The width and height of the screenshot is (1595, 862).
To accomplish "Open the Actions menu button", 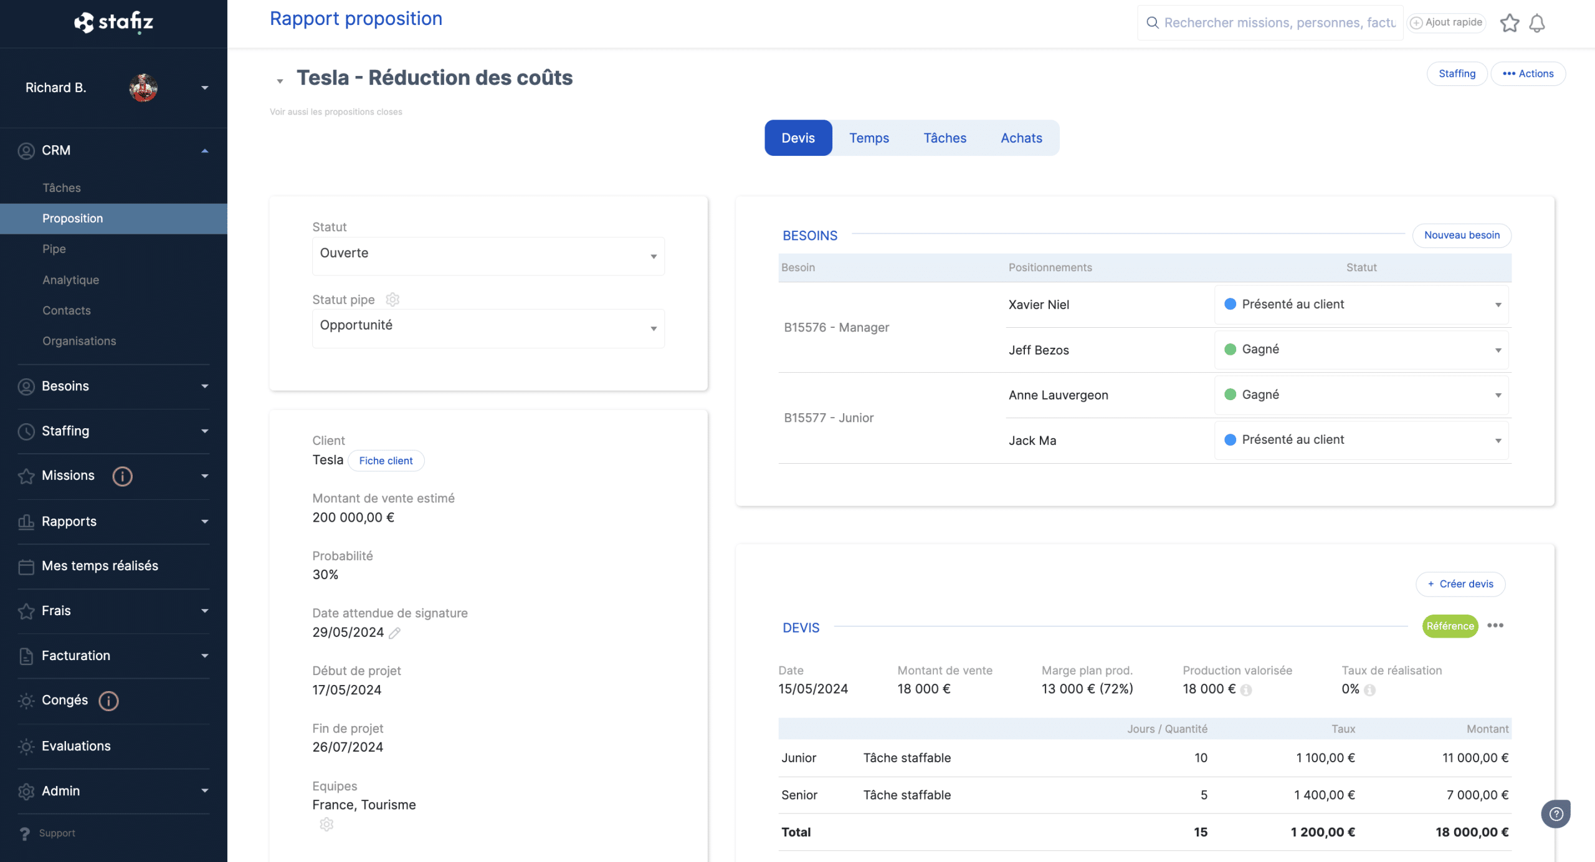I will click(x=1528, y=74).
